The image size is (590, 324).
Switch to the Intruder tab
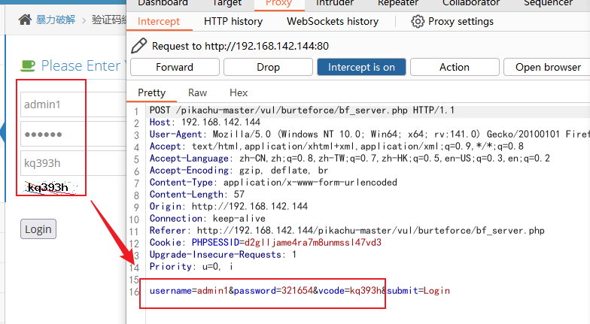335,3
